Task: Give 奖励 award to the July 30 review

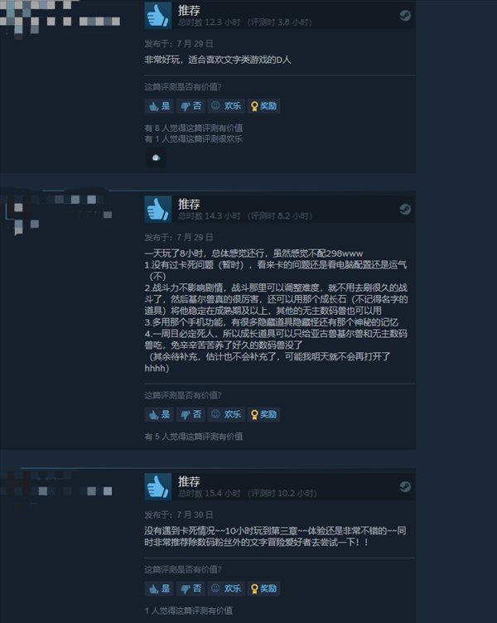Action: coord(263,588)
